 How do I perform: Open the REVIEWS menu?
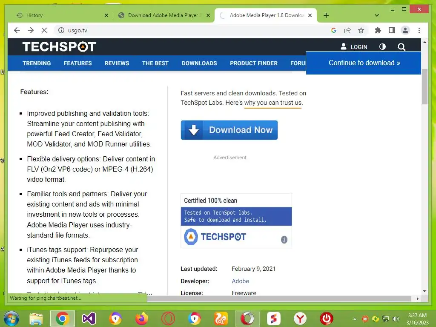pos(117,63)
